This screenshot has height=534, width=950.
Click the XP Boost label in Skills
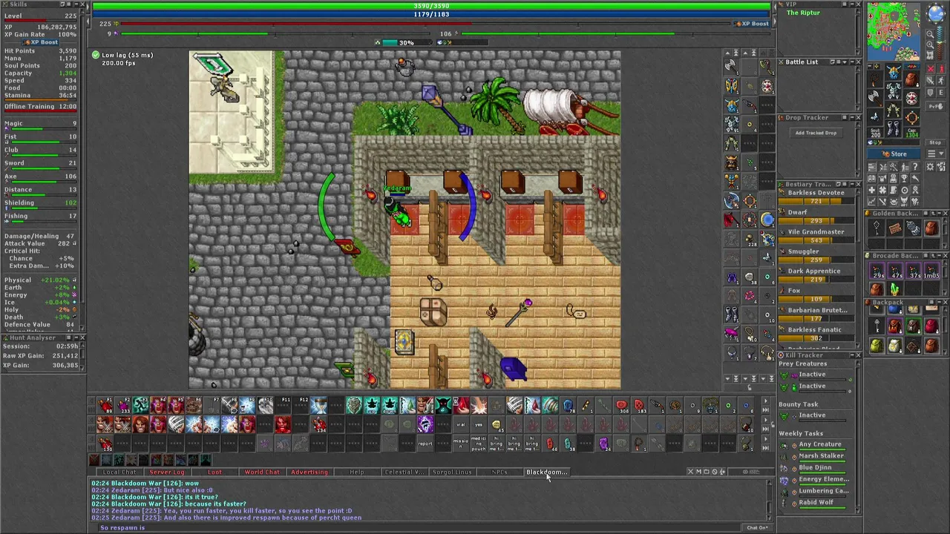40,42
